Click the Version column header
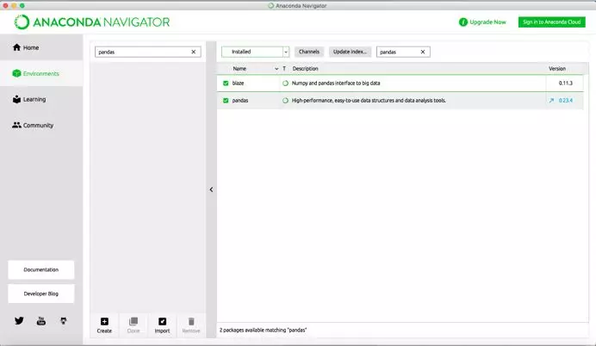The image size is (596, 346). (x=557, y=69)
